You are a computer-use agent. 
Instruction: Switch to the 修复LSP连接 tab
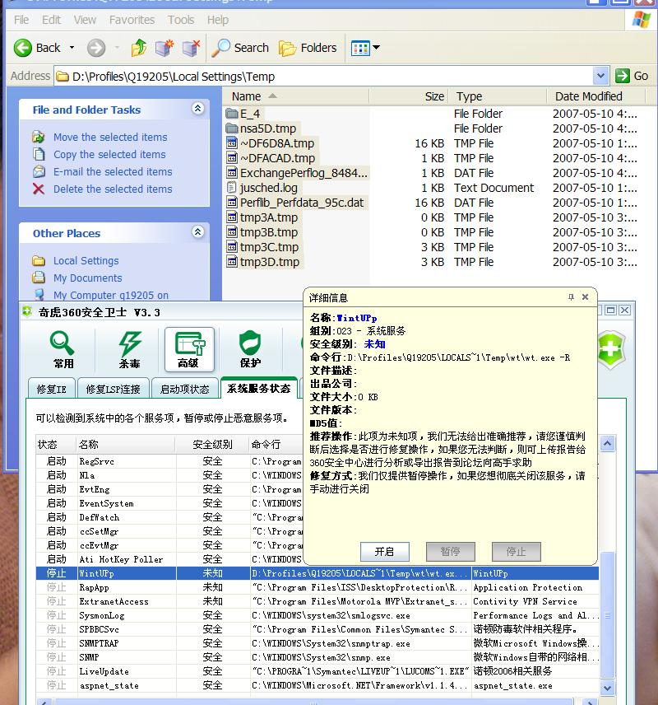point(113,389)
